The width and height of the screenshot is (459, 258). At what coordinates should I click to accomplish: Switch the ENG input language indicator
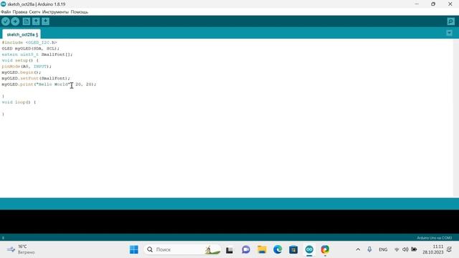(383, 249)
